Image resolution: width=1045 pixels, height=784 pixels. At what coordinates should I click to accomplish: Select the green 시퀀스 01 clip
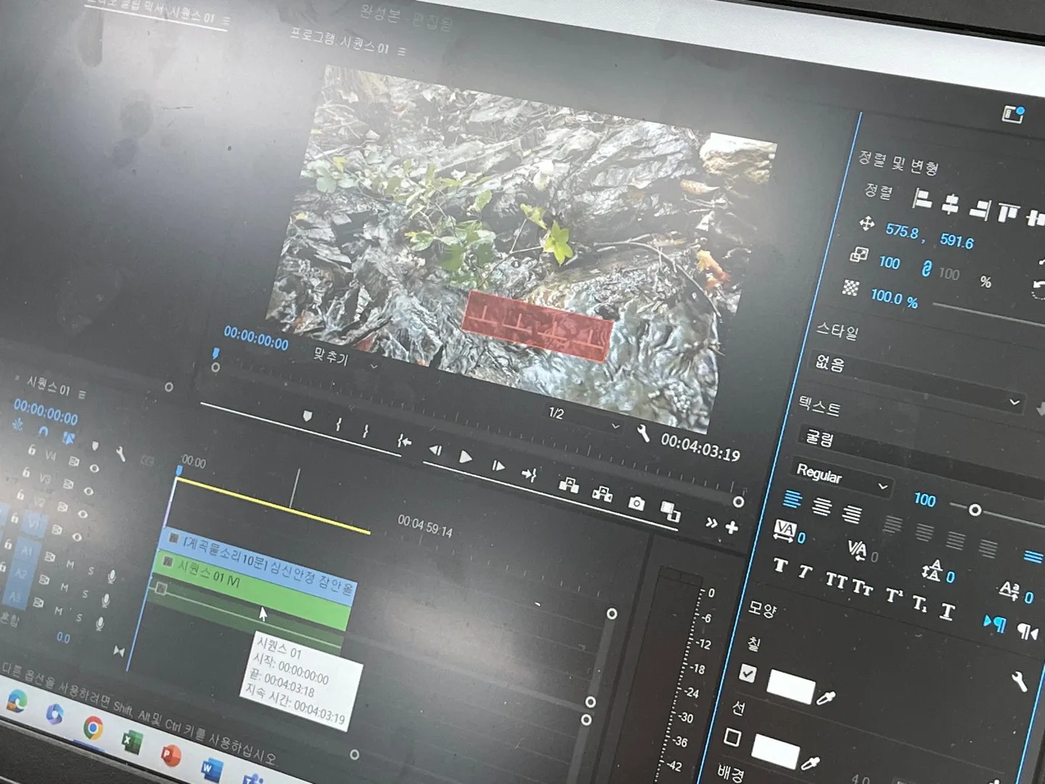tap(252, 591)
